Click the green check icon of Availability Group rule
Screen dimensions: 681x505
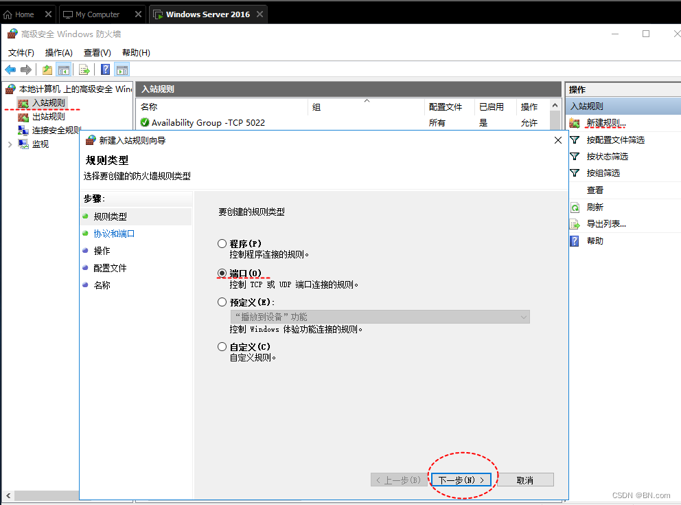click(145, 122)
